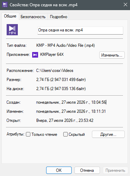Screen dimensions: 130x176
Task: Click the opened date ending 23:53:42
Action: [65, 120]
